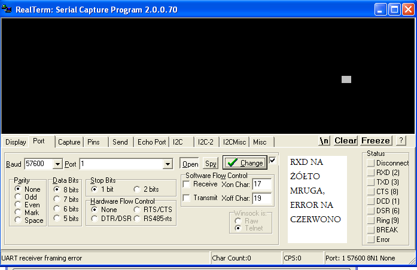Open help with the ? button
This screenshot has width=417, height=270.
pyautogui.click(x=401, y=140)
